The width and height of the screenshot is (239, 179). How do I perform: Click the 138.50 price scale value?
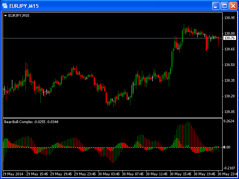pos(229,65)
